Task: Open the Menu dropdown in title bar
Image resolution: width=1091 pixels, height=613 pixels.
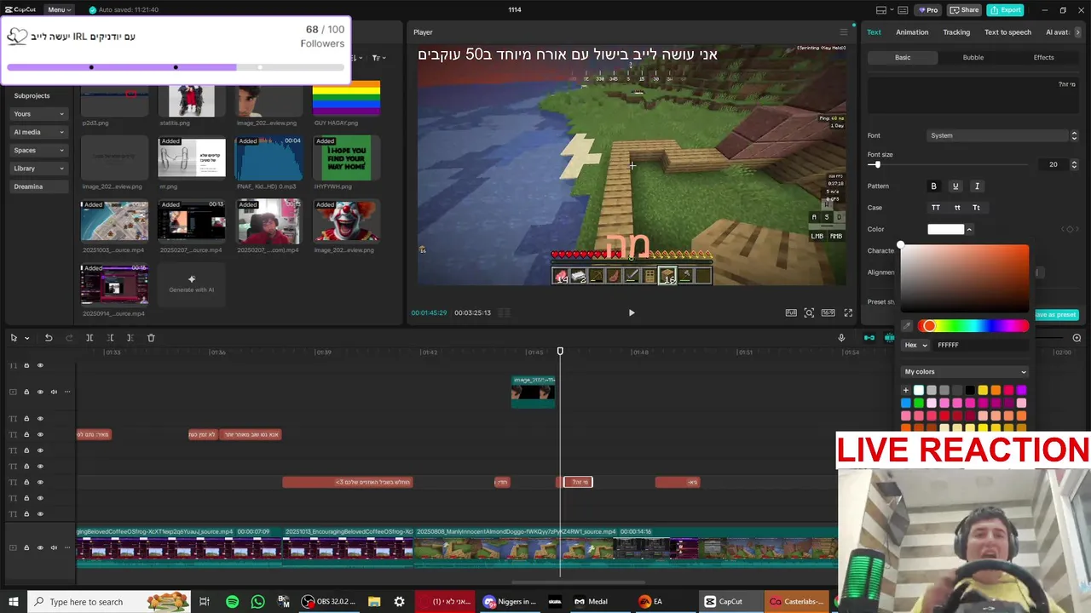Action: tap(60, 9)
